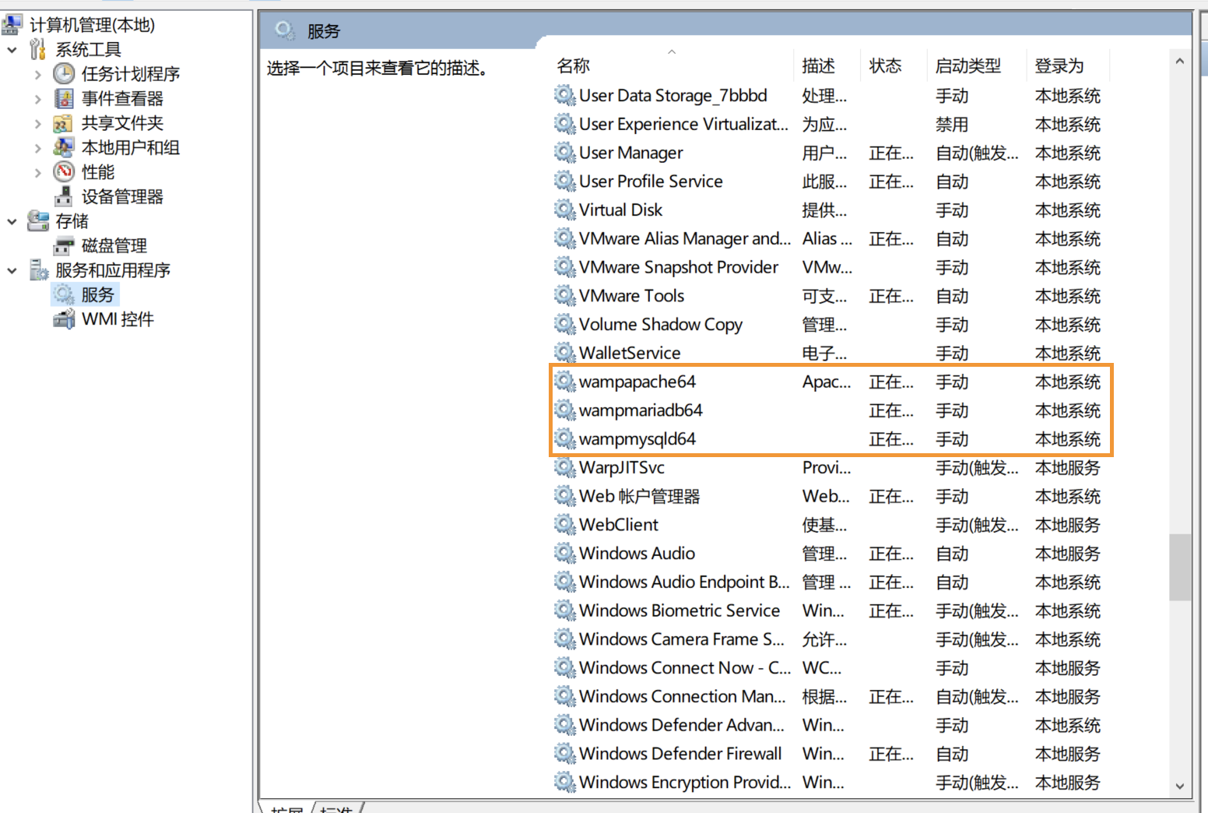The image size is (1208, 813).
Task: Click the 共享文件夹 icon
Action: pos(64,123)
